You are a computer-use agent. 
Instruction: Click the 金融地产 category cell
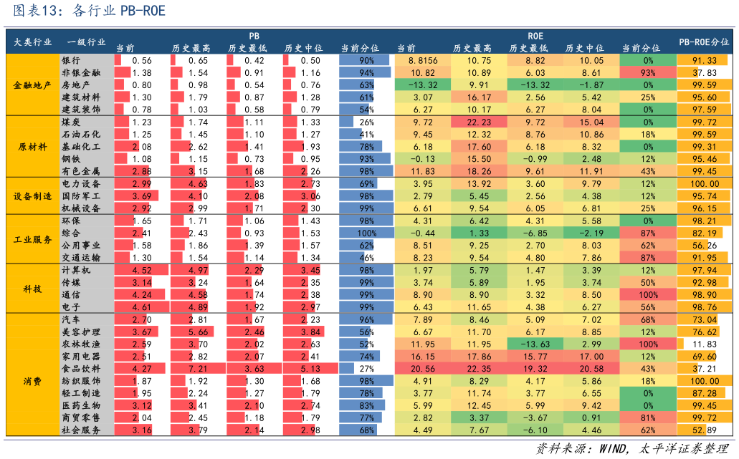[32, 84]
